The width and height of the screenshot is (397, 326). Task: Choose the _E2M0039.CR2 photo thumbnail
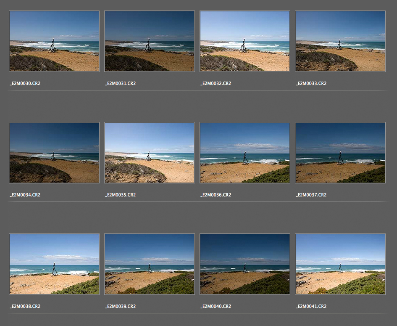(150, 264)
